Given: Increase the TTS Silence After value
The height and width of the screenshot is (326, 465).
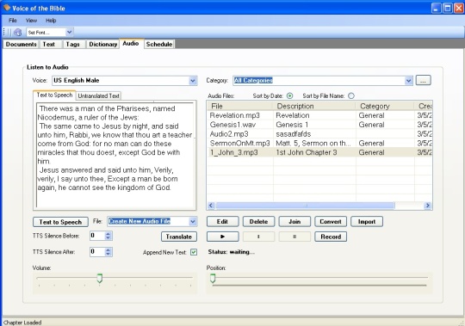Looking at the screenshot, I should (108, 250).
